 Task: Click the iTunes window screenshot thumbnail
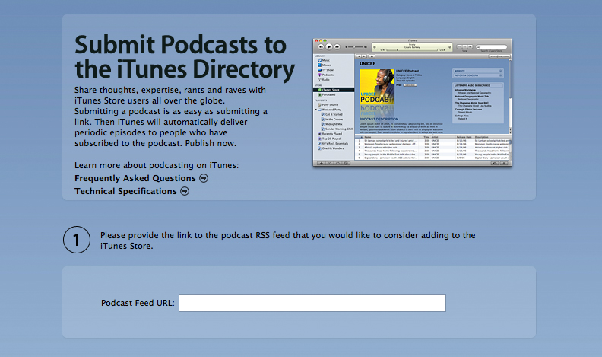coord(412,102)
